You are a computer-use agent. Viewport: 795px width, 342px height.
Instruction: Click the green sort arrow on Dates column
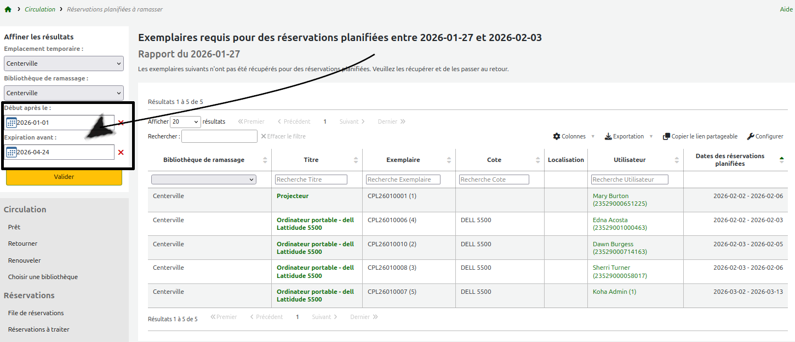[782, 159]
